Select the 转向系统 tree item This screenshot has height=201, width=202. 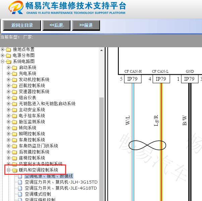pyautogui.click(x=28, y=128)
